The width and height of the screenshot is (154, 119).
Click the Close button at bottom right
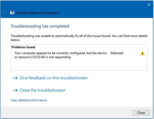(141, 113)
